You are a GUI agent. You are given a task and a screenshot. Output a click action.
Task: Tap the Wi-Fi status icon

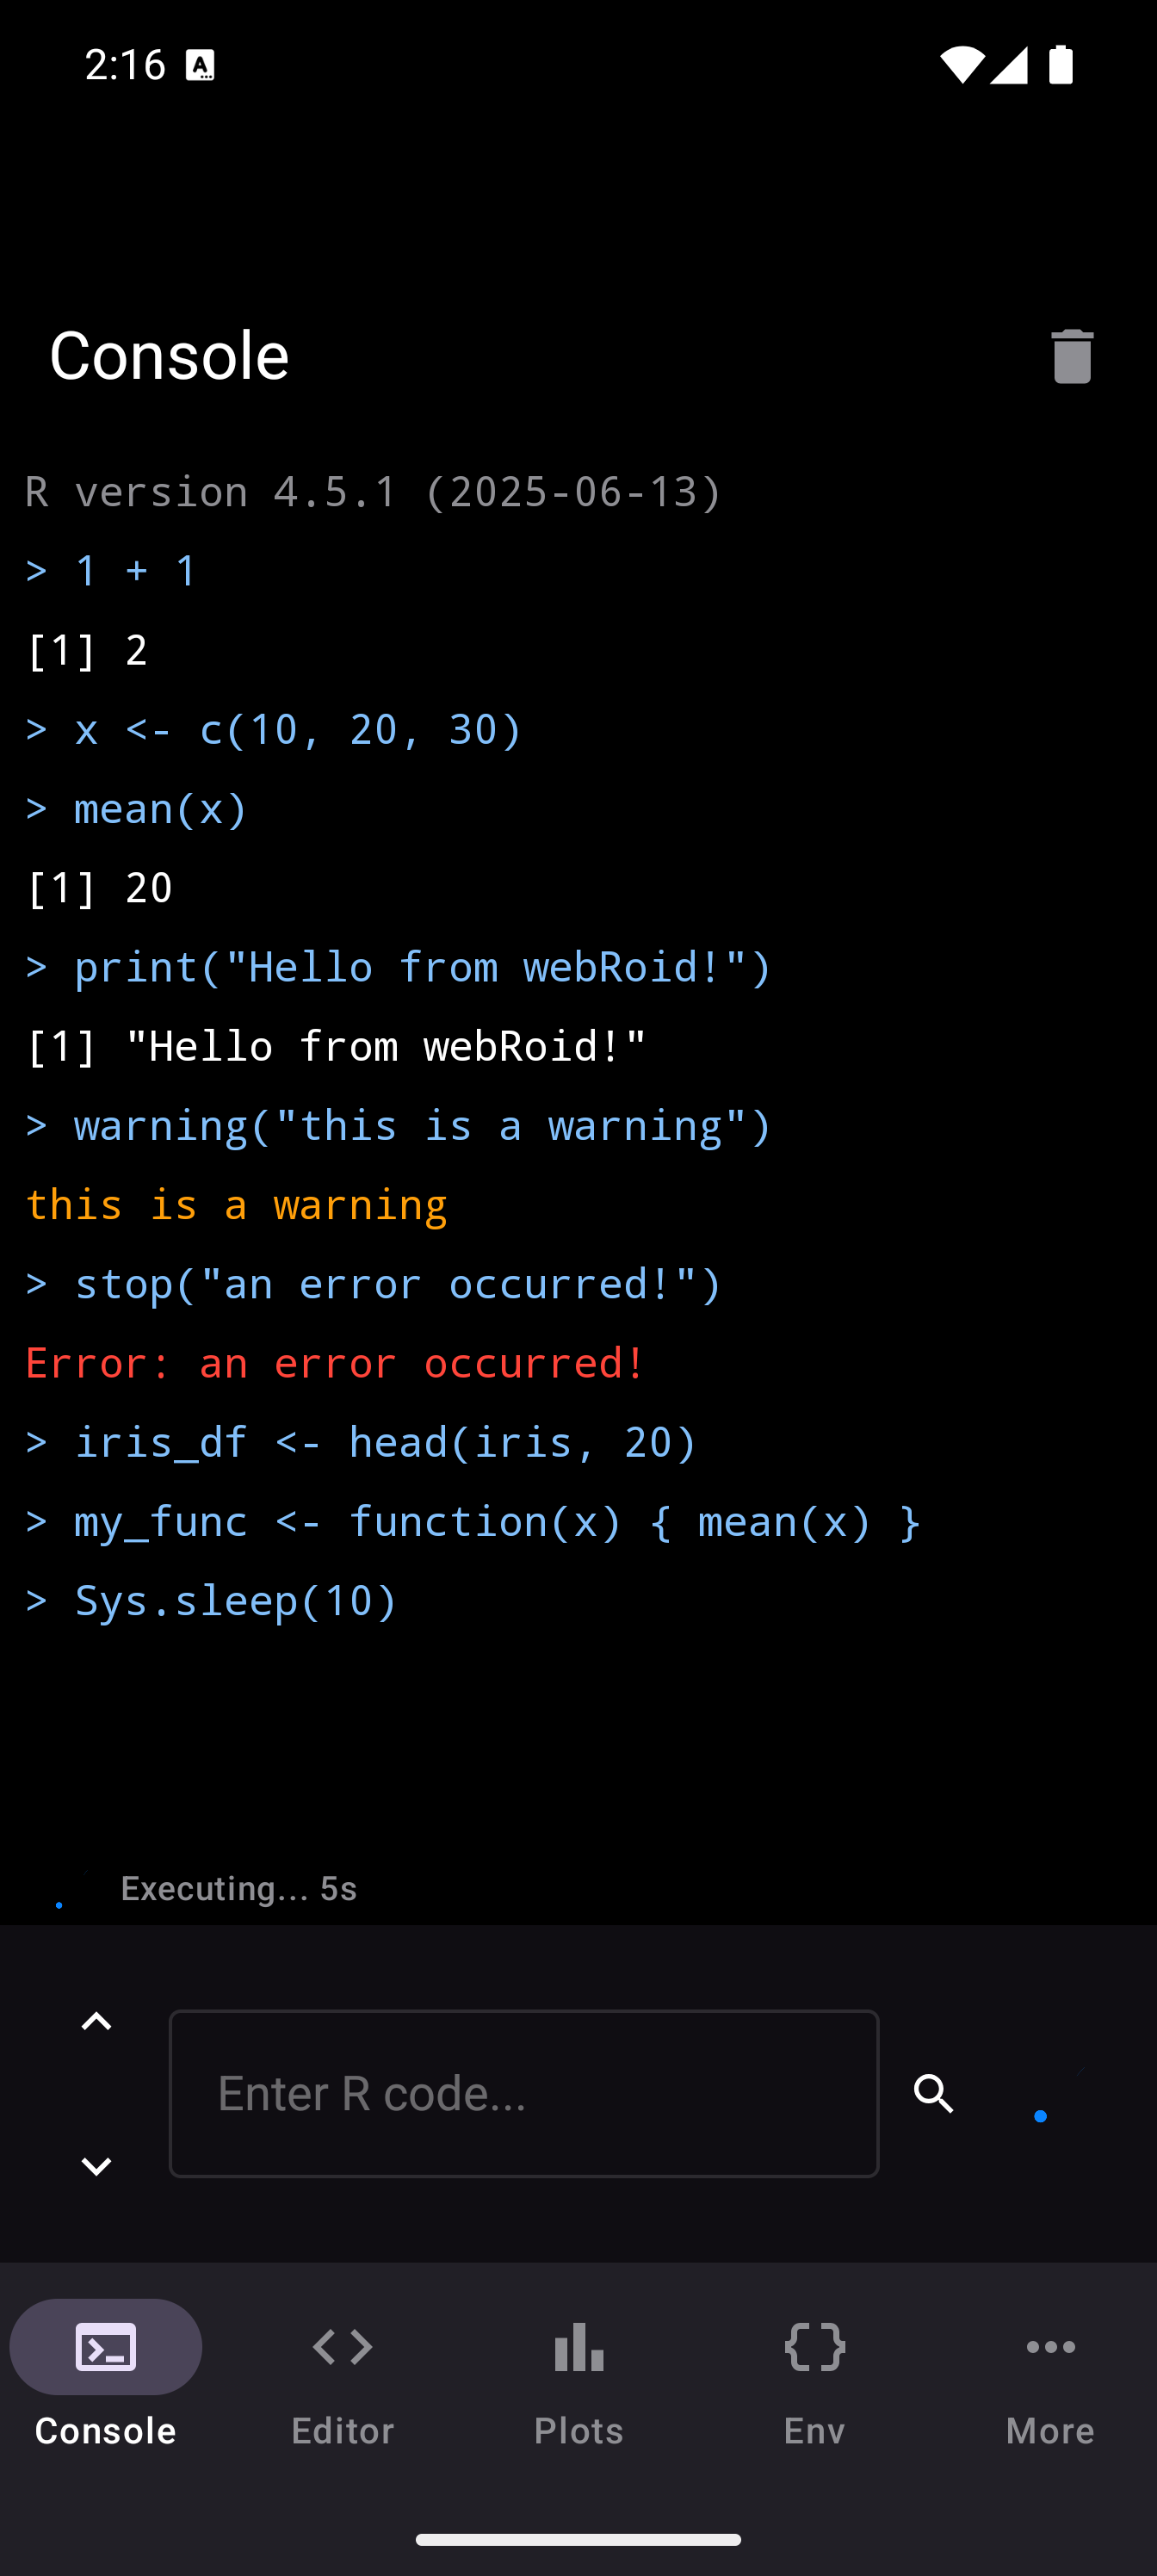(961, 65)
